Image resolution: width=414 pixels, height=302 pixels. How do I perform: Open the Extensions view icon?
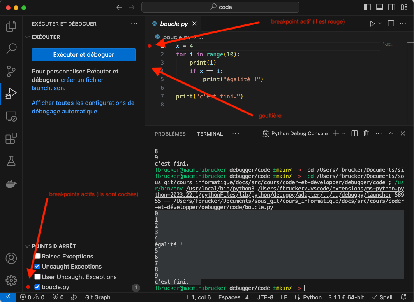(x=11, y=138)
